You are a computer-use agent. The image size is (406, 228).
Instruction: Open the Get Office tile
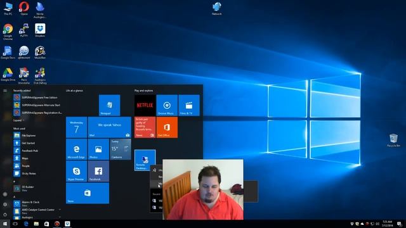coord(167,127)
